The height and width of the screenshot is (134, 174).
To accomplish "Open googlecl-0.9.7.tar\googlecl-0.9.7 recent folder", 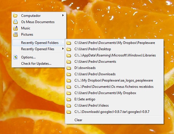I will pos(114,112).
